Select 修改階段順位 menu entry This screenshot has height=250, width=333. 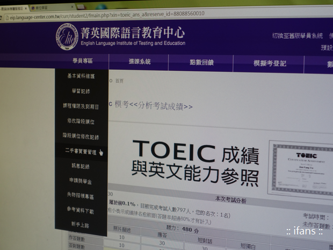(81, 121)
